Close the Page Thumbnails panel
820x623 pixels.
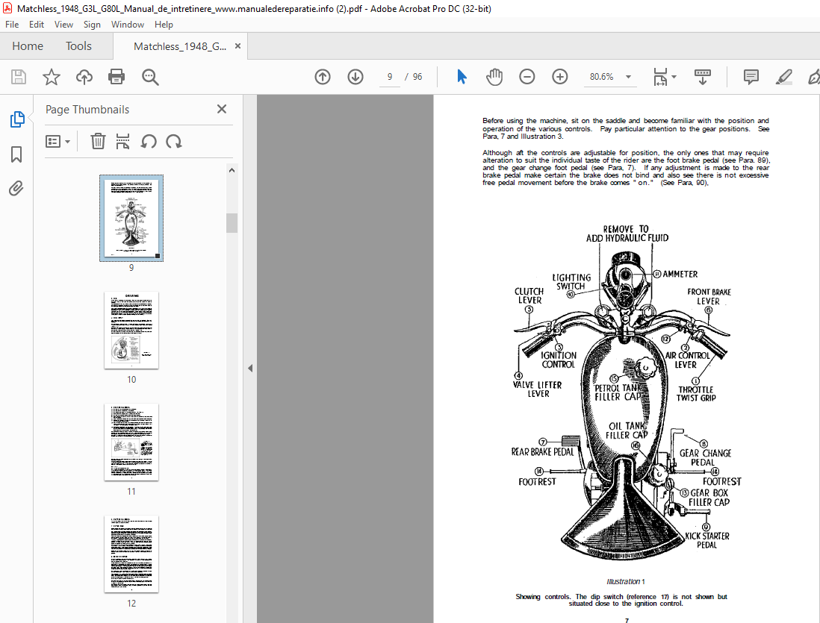222,109
